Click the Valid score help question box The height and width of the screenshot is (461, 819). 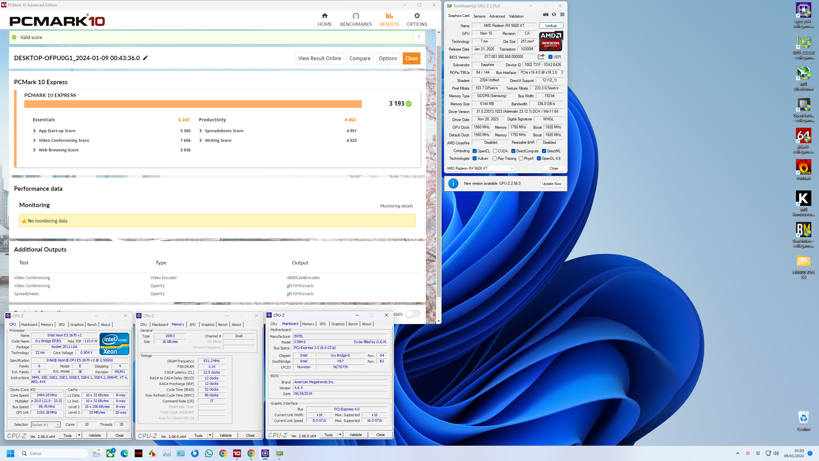pos(419,37)
